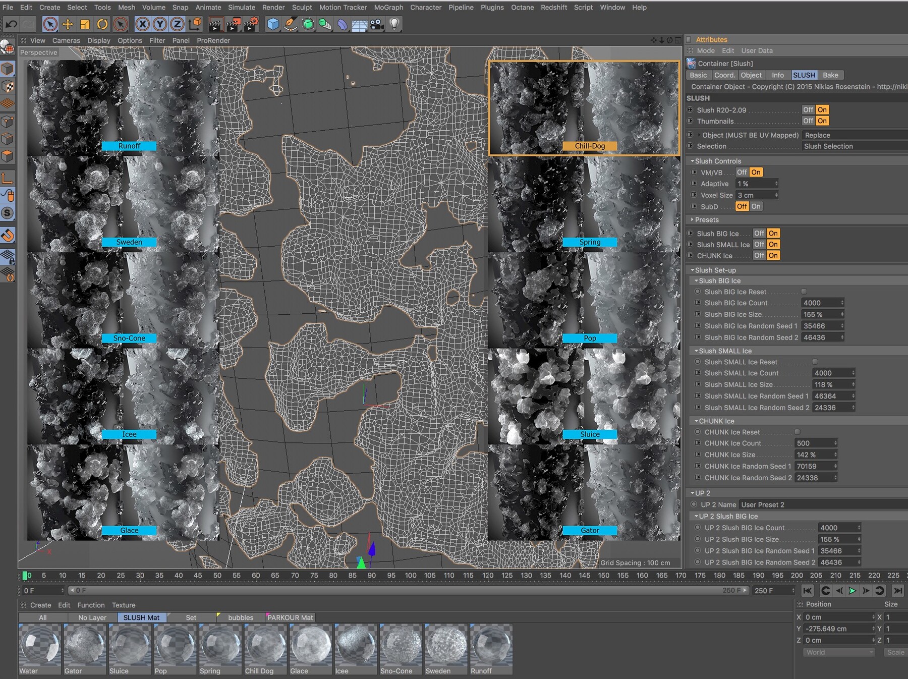Image resolution: width=908 pixels, height=679 pixels.
Task: Turn Thumbnails off
Action: (808, 121)
